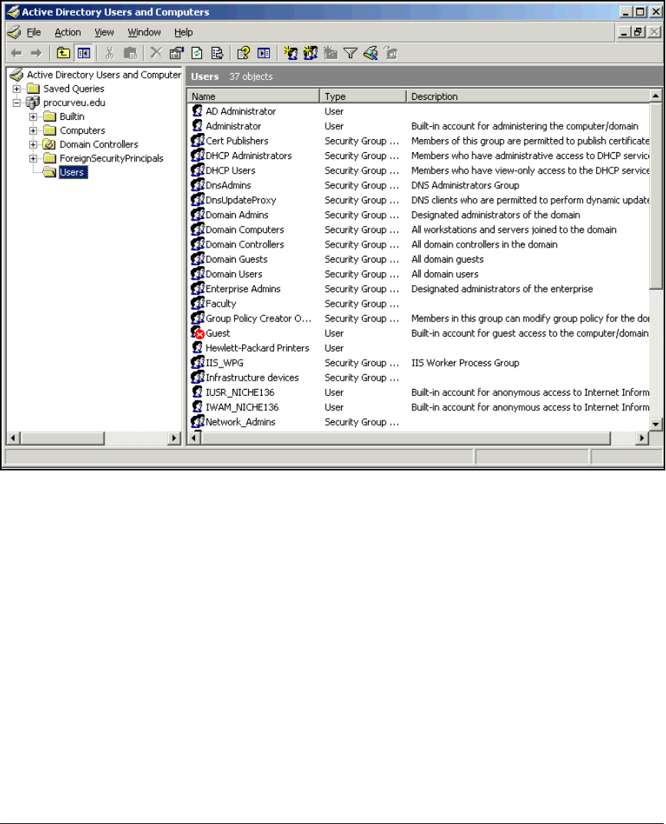This screenshot has height=824, width=666.
Task: Collapse the procurveu.edu domain node
Action: pos(17,102)
